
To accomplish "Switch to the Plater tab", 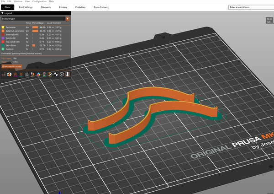I will (7, 7).
